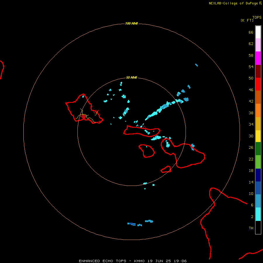Click the echo over eastern Maui coast

point(193,147)
